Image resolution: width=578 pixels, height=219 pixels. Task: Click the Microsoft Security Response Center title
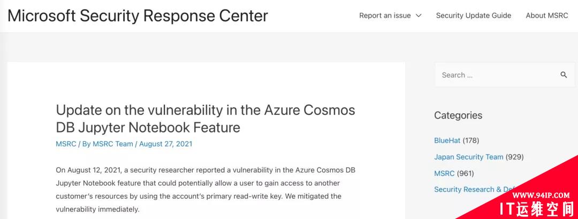click(138, 16)
